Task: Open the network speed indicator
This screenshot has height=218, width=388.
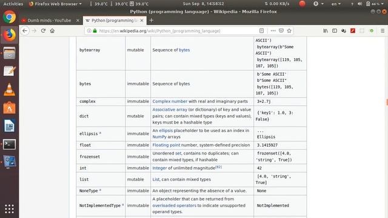Action: 277,4
